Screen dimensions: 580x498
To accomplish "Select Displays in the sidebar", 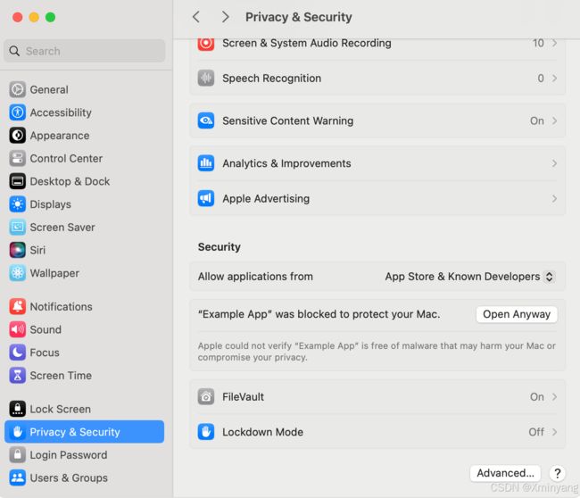I will click(85, 204).
